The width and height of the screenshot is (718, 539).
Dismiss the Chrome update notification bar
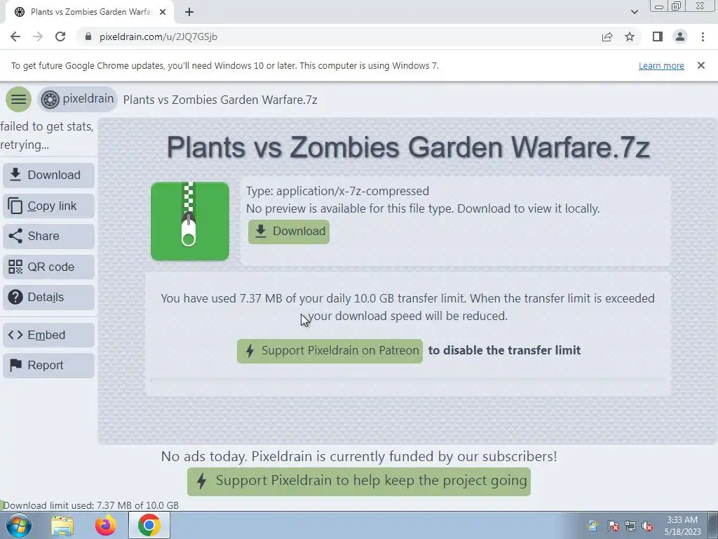coord(701,65)
